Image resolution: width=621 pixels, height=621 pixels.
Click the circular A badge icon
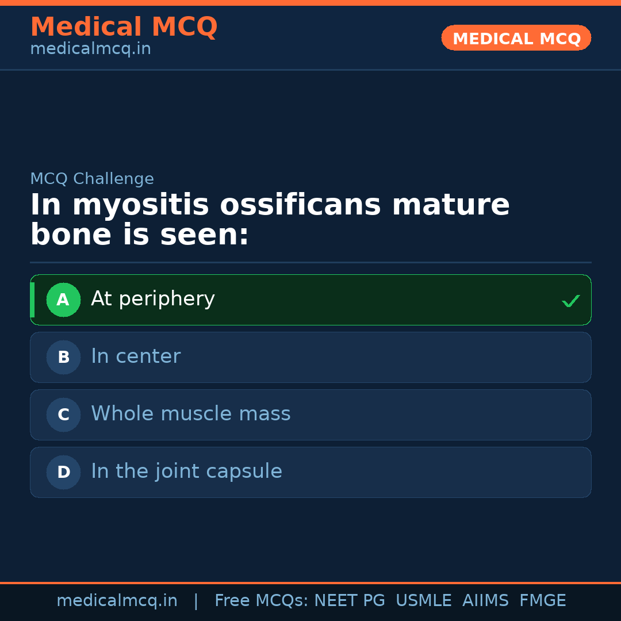coord(63,300)
